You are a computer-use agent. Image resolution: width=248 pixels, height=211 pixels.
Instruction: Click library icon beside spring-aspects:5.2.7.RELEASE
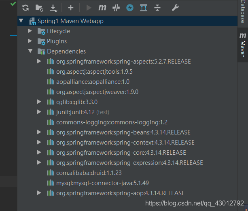(51, 61)
